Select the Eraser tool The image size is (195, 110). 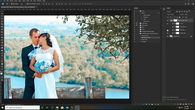tap(2, 42)
